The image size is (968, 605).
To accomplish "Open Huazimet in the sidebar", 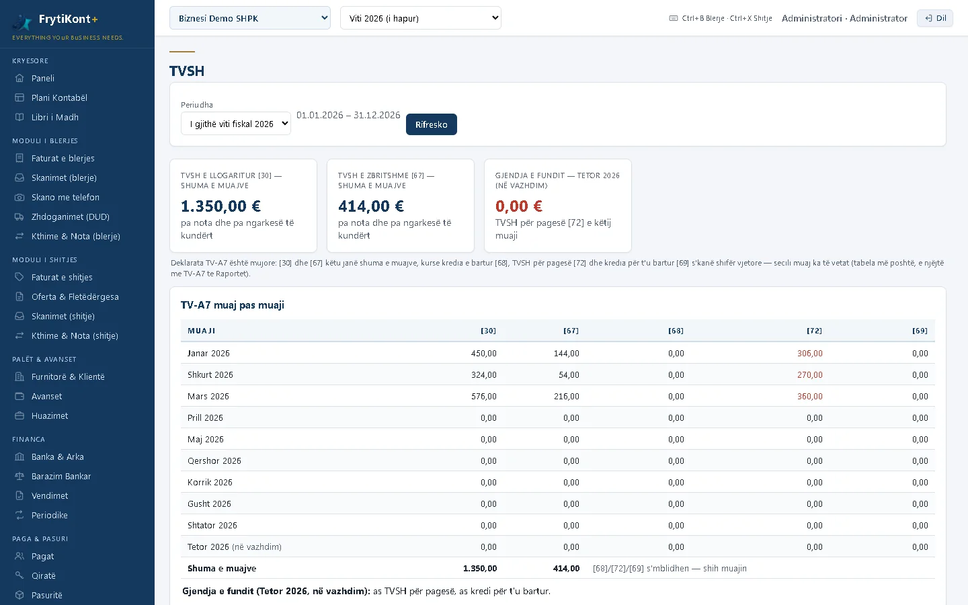I will (50, 415).
